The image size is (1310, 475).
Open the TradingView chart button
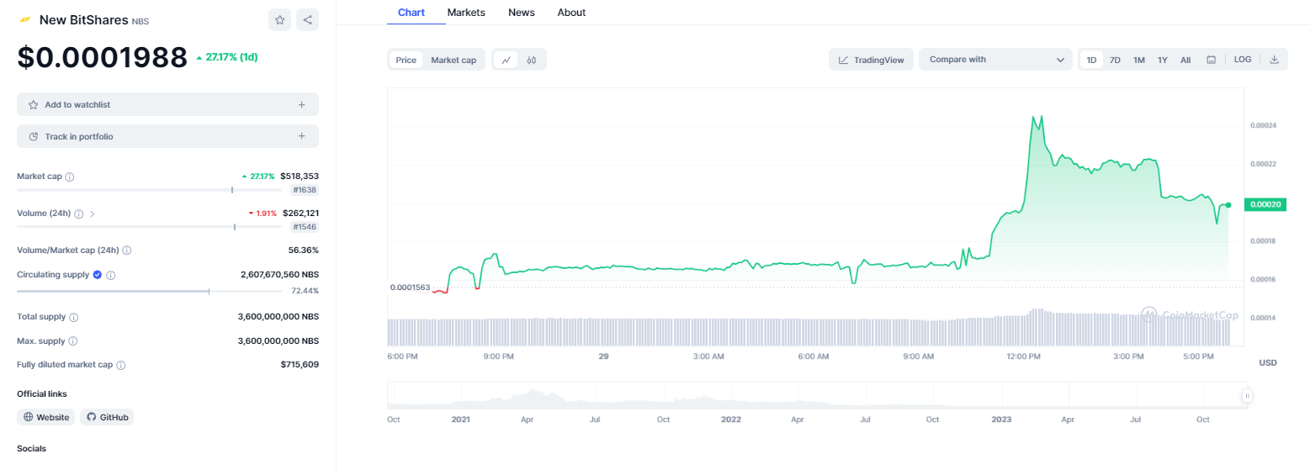click(x=871, y=60)
